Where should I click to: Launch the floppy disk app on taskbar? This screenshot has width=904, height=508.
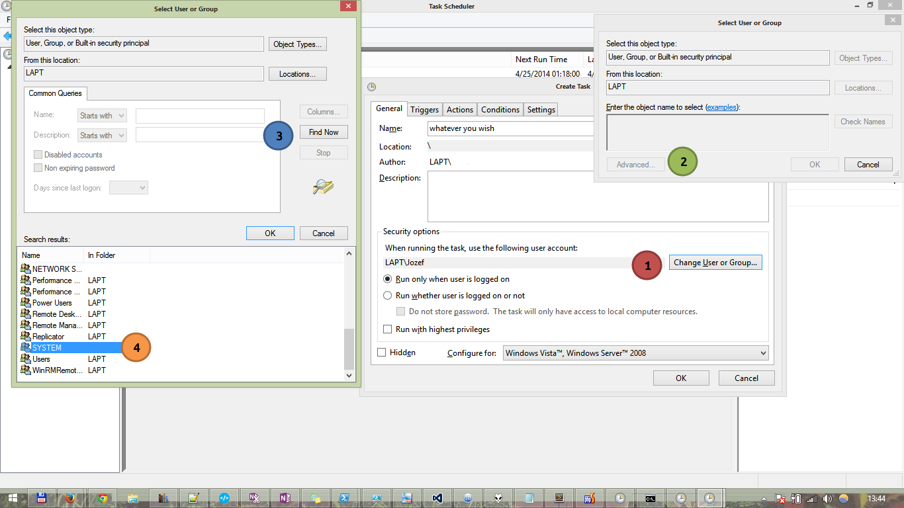click(41, 498)
